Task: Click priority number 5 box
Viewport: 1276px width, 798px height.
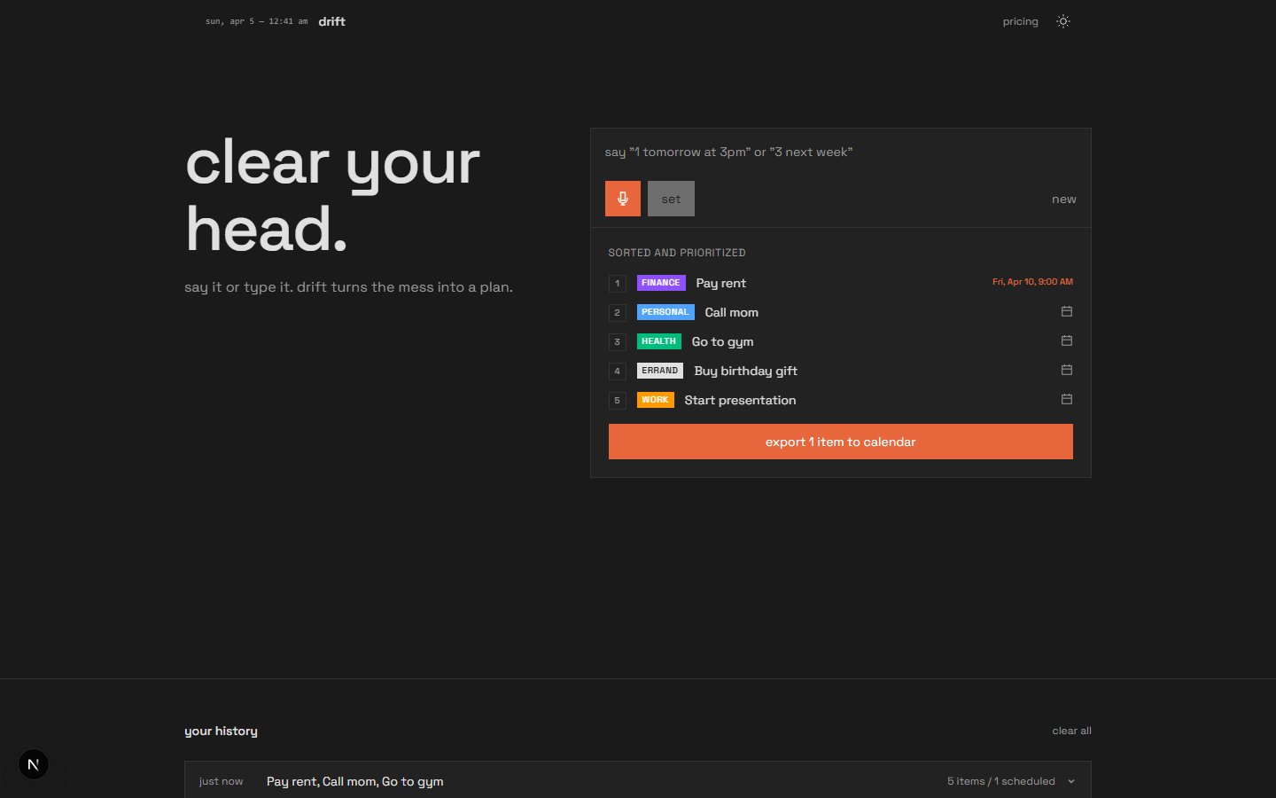Action: point(618,400)
